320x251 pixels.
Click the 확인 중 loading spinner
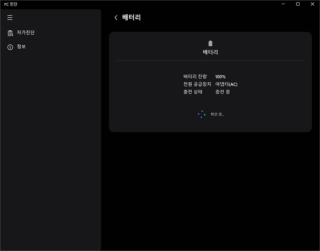pyautogui.click(x=201, y=115)
